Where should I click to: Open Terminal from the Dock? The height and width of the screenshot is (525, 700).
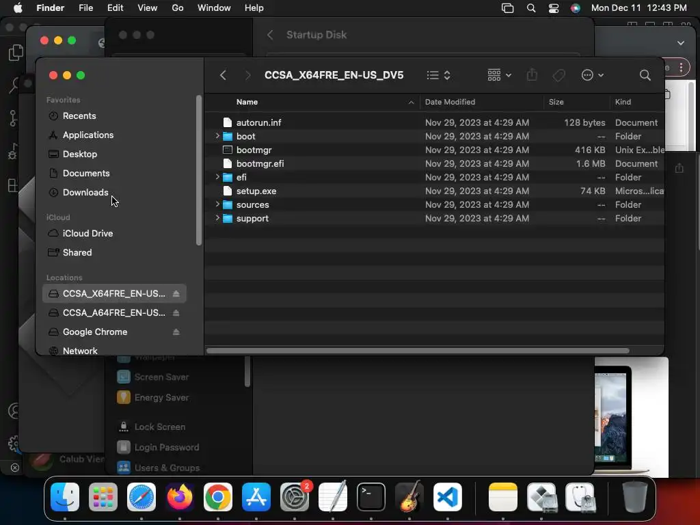371,496
